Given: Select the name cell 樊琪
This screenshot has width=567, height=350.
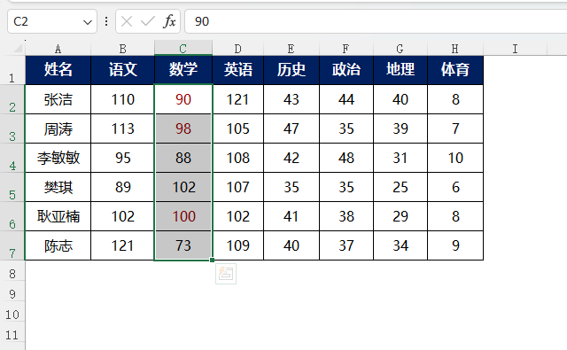Looking at the screenshot, I should pos(58,187).
